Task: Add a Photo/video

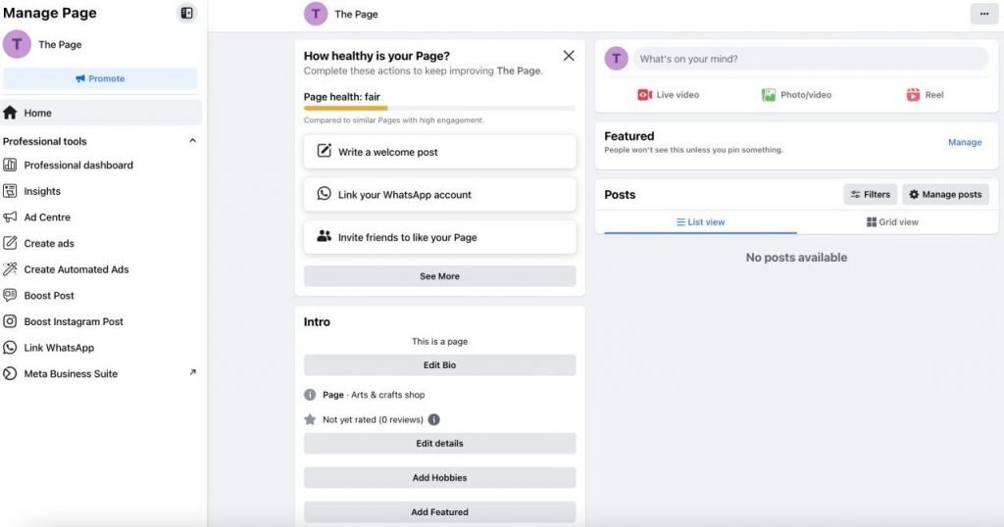Action: click(796, 95)
